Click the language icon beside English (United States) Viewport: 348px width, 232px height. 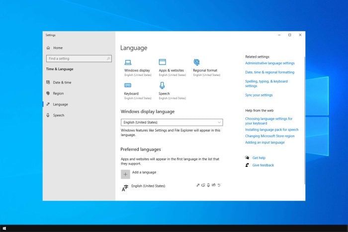click(x=125, y=188)
